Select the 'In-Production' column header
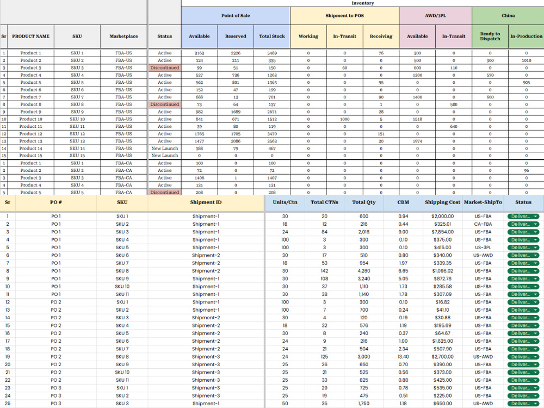 pyautogui.click(x=526, y=36)
